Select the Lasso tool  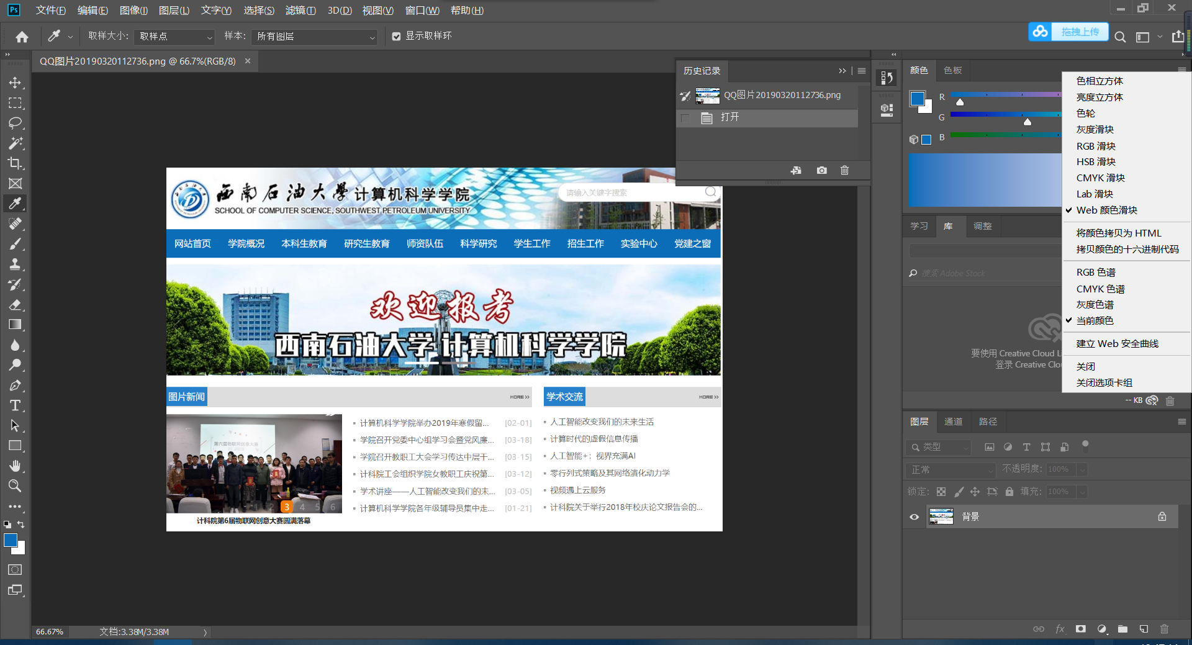click(15, 123)
